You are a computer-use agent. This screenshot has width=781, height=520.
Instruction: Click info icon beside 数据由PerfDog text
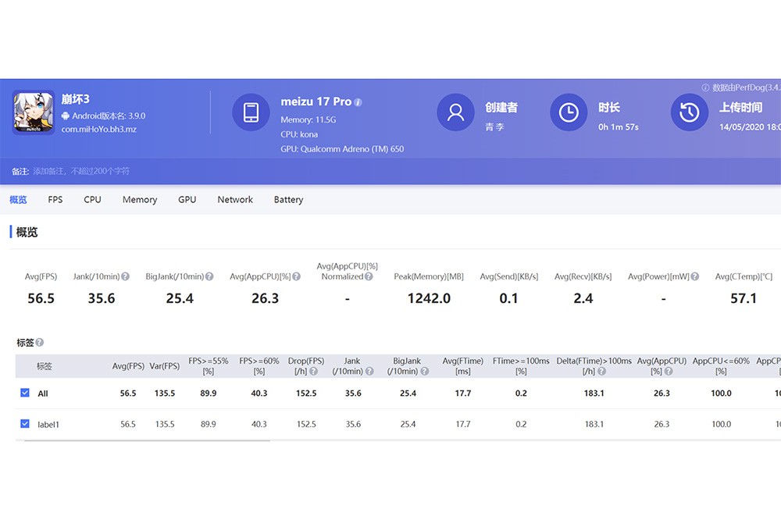(705, 87)
